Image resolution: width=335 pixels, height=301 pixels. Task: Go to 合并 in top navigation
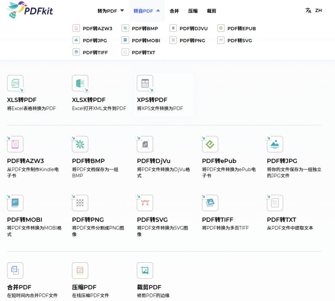[x=174, y=11]
